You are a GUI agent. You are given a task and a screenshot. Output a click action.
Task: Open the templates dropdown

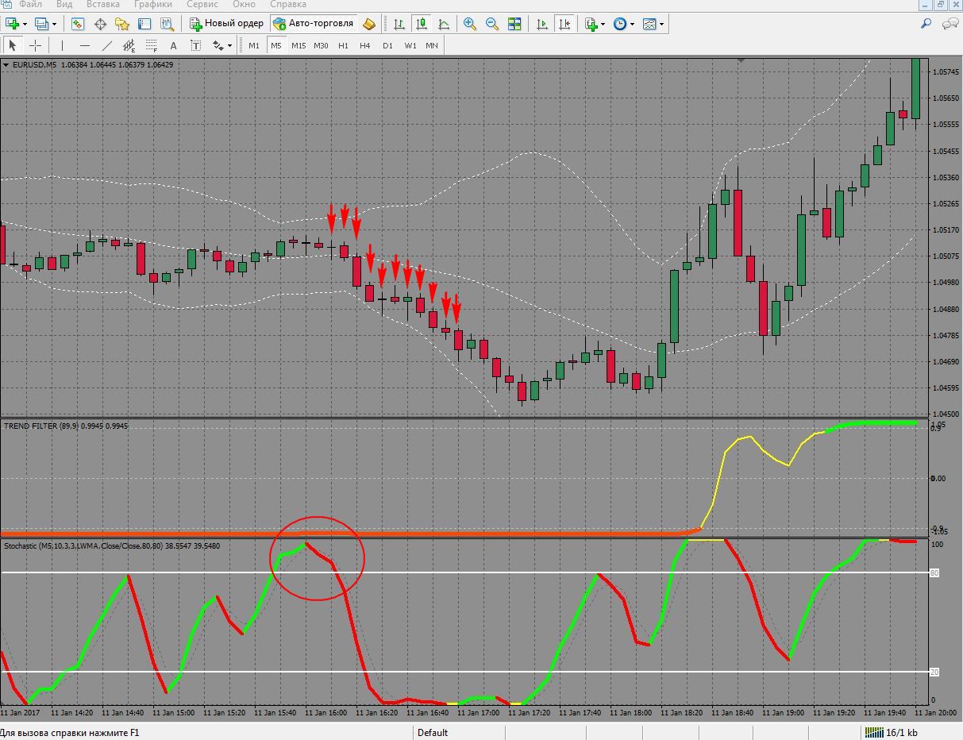point(661,24)
